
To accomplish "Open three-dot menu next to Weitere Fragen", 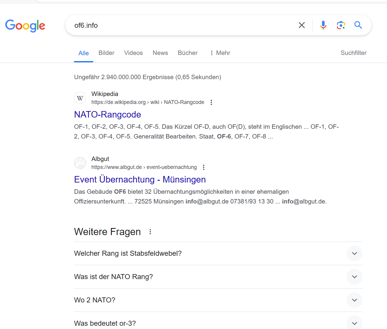I will (150, 232).
